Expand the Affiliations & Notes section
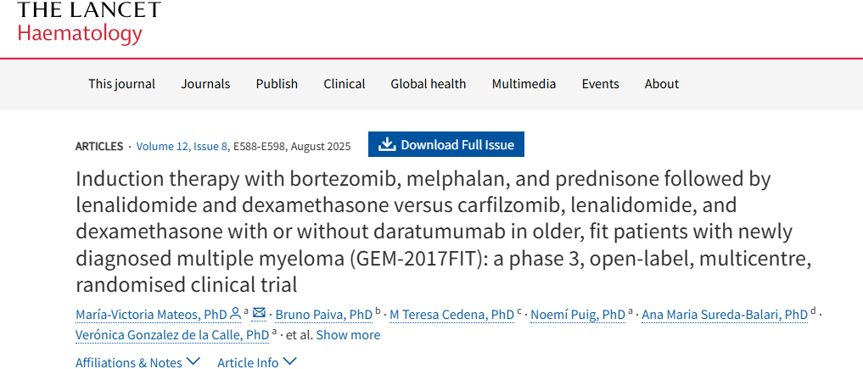Screen dimensions: 863x369 (137, 362)
